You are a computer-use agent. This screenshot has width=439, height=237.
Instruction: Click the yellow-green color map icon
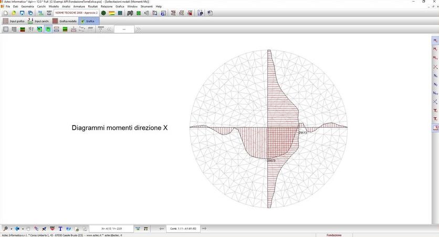pyautogui.click(x=112, y=13)
